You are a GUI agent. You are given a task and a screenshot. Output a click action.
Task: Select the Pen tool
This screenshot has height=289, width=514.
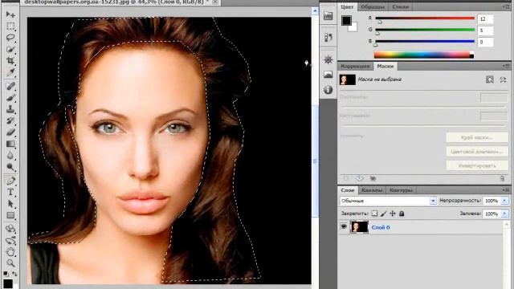[x=10, y=181]
